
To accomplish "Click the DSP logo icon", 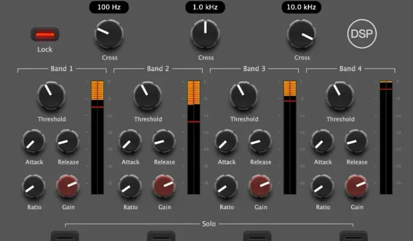I will coord(362,34).
